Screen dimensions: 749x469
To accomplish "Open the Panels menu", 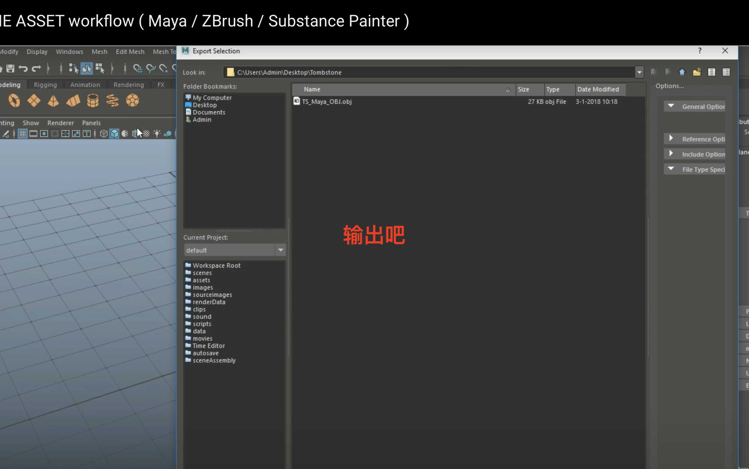I will (91, 123).
